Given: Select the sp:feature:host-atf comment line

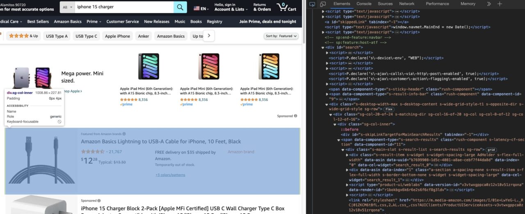Looking at the screenshot, I should pyautogui.click(x=355, y=42).
